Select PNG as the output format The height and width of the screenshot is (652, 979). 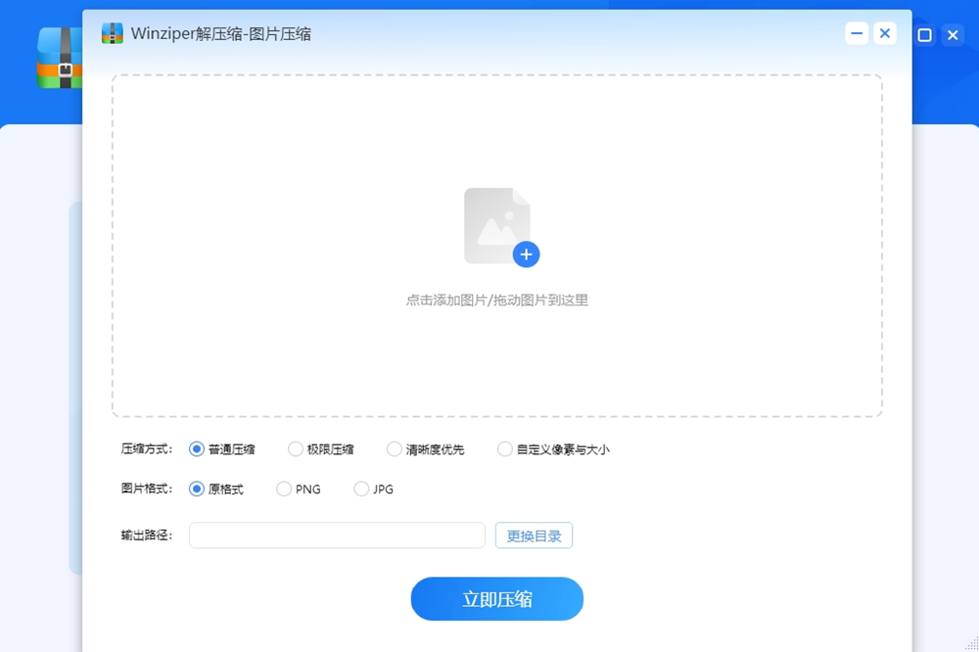click(283, 489)
